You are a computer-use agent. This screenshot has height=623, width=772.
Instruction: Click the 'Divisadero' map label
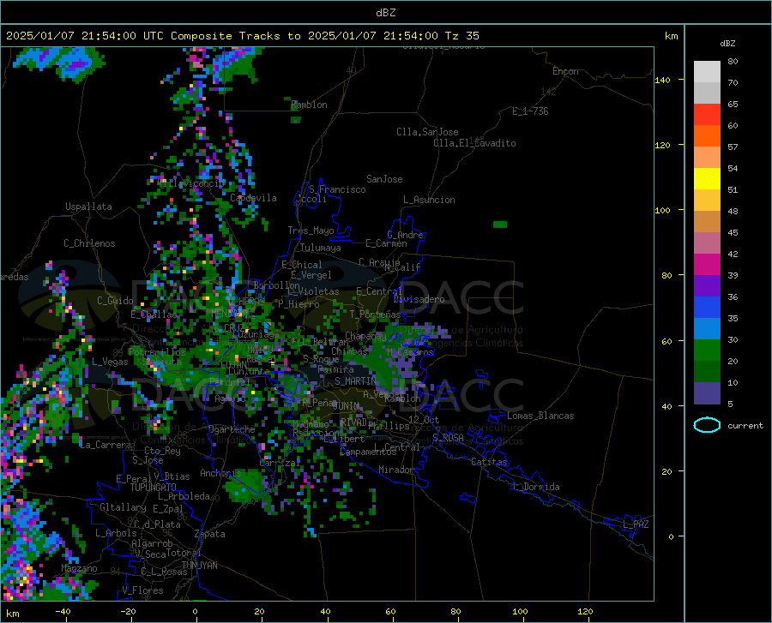pyautogui.click(x=419, y=299)
